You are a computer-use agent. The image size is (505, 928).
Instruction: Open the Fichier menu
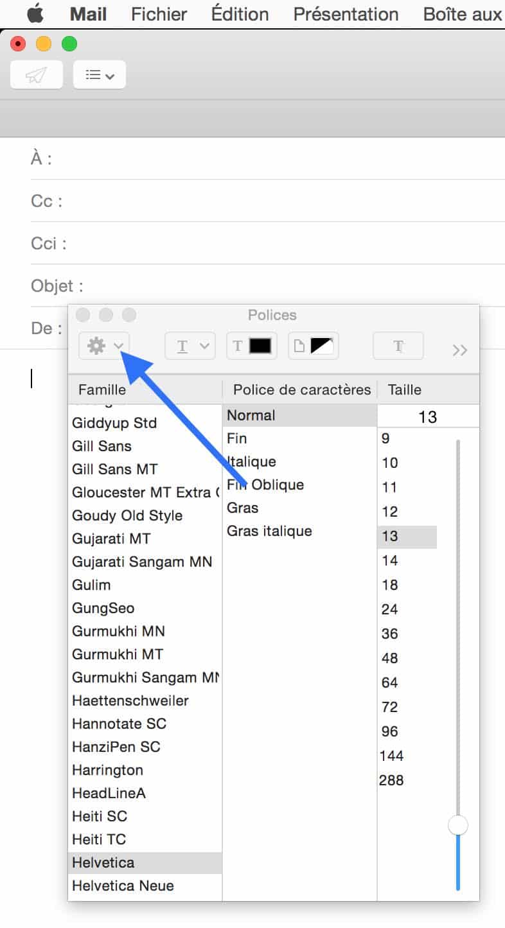click(158, 14)
